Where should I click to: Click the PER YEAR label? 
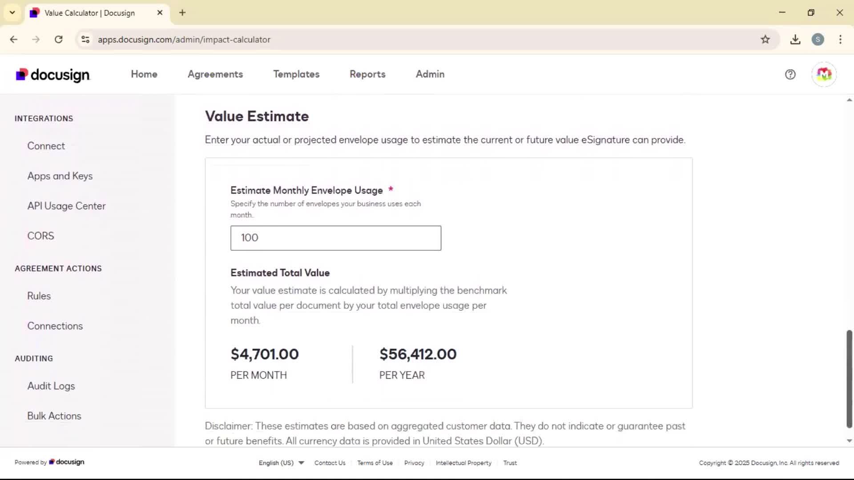(402, 375)
